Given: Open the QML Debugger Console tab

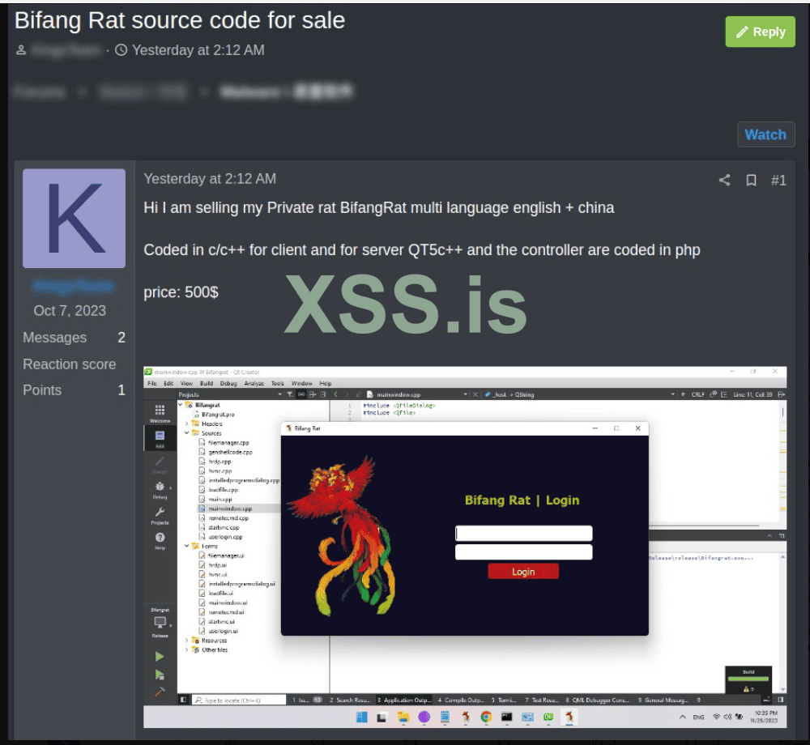Looking at the screenshot, I should (x=597, y=700).
